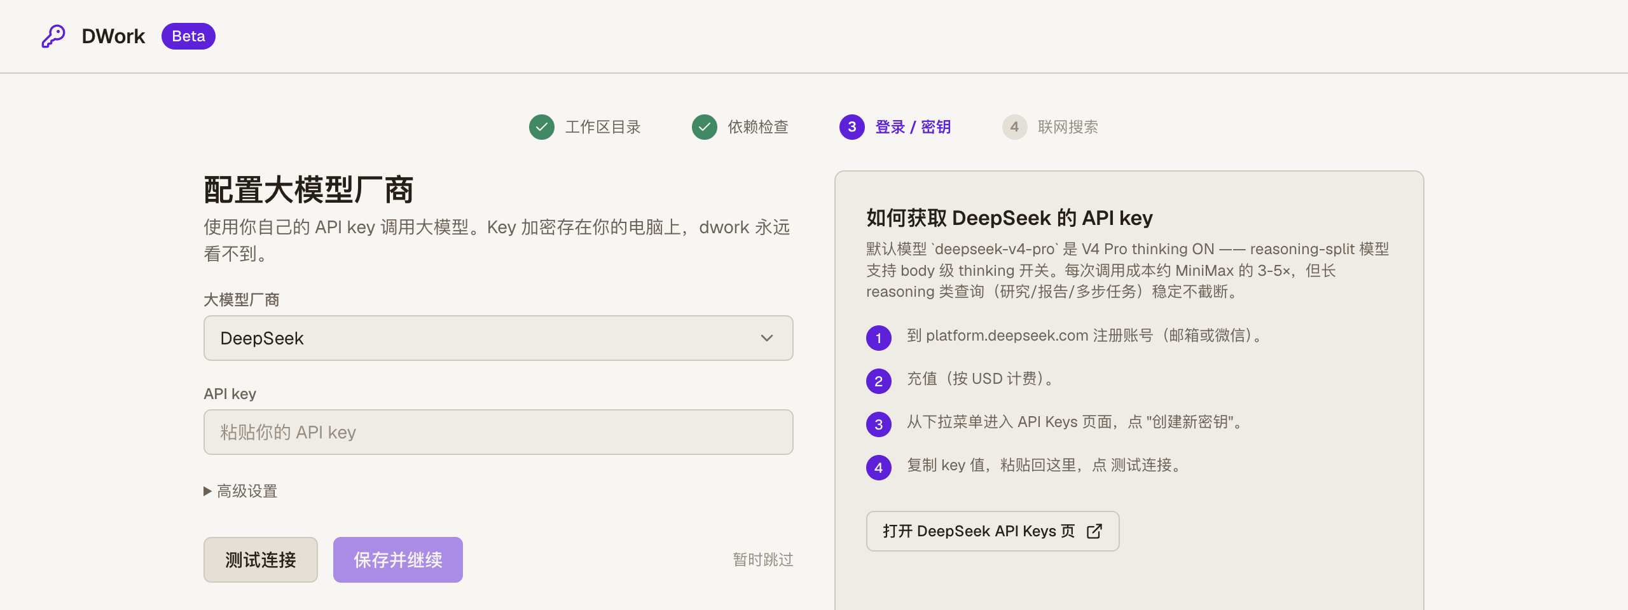1628x610 pixels.
Task: Click text 充值（按 USD 计费）
Action: coord(980,379)
